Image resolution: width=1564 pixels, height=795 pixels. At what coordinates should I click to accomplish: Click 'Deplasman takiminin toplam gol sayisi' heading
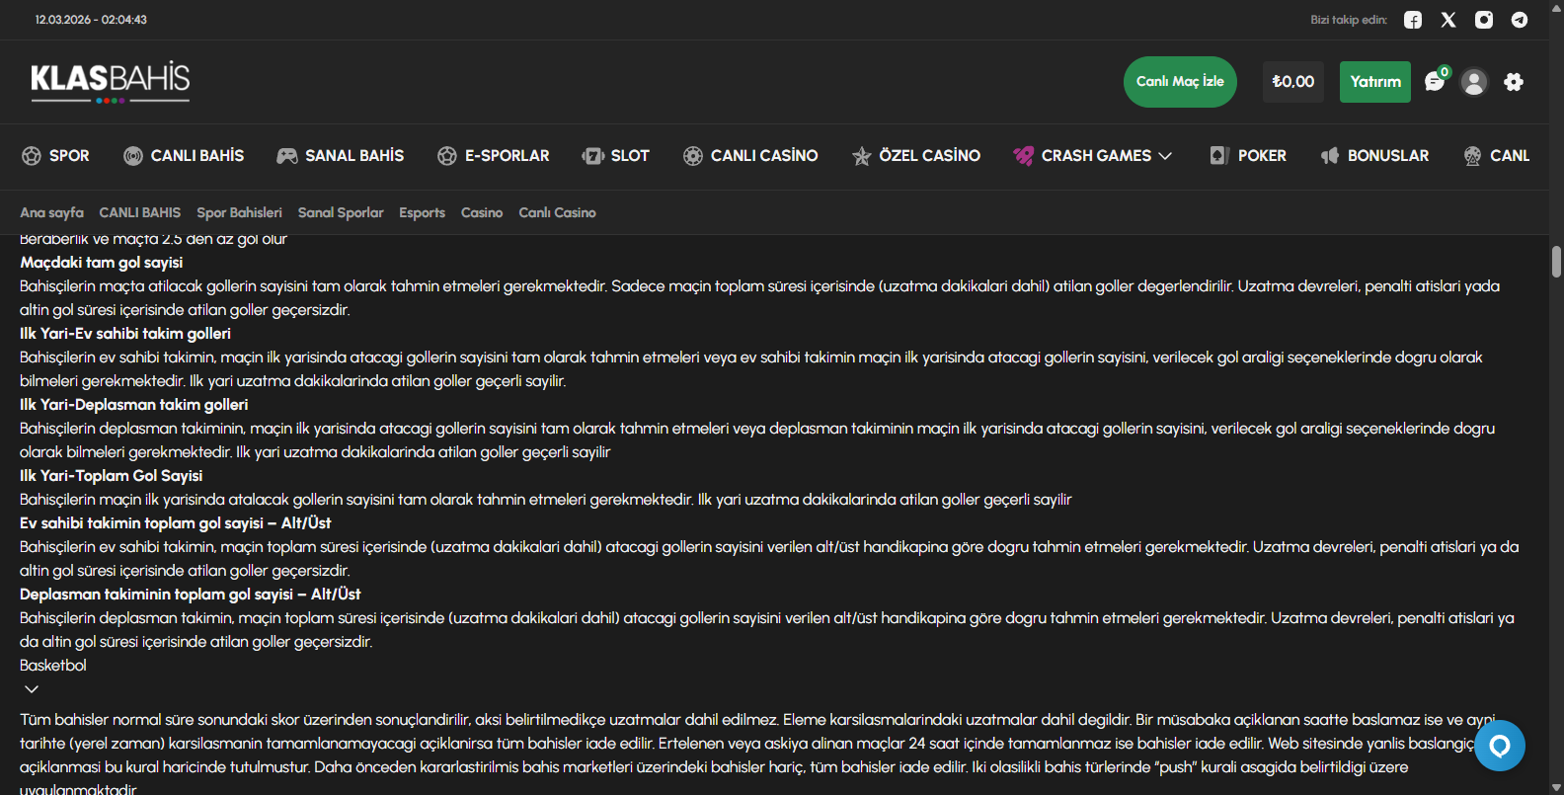coord(191,595)
